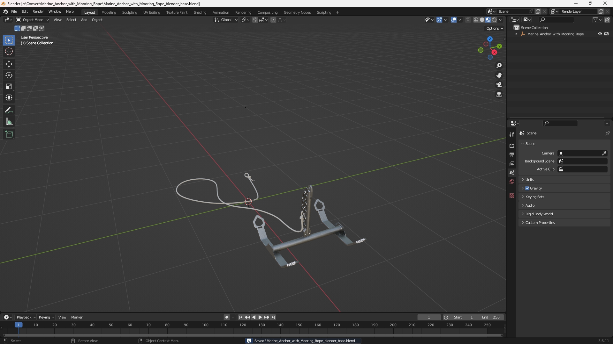Viewport: 613px width, 344px height.
Task: Open the View Layer properties tab
Action: [512, 163]
